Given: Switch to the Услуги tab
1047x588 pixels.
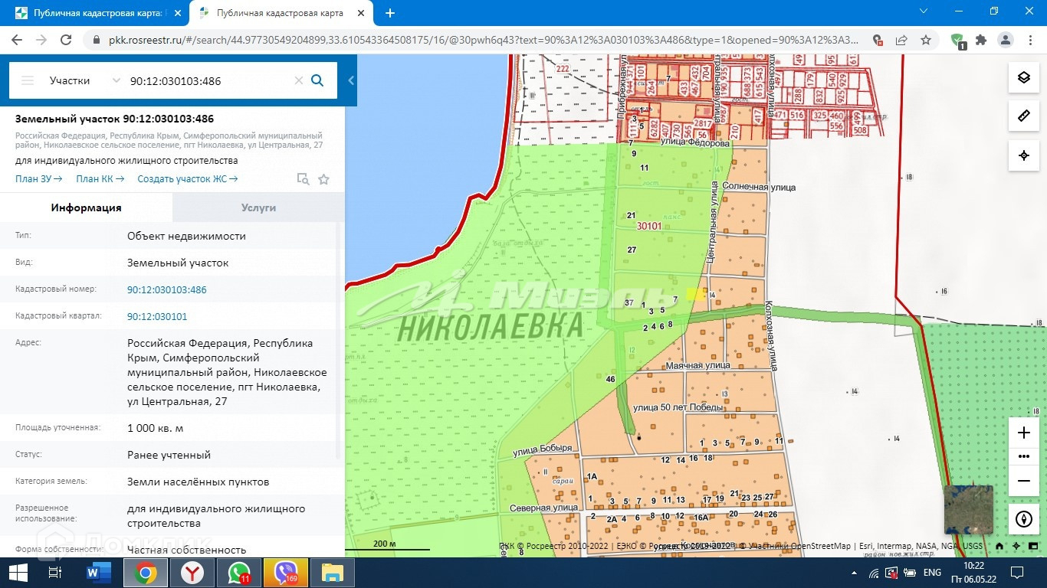Looking at the screenshot, I should [x=258, y=207].
